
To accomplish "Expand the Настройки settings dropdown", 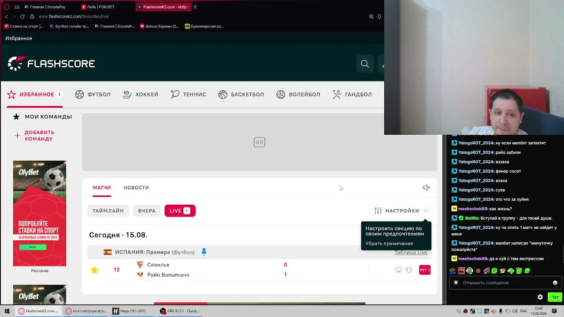I will (402, 211).
